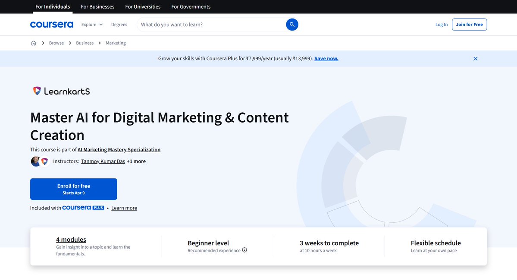Screen dimensions: 517x280
Task: Open the Explore dropdown menu
Action: (92, 25)
